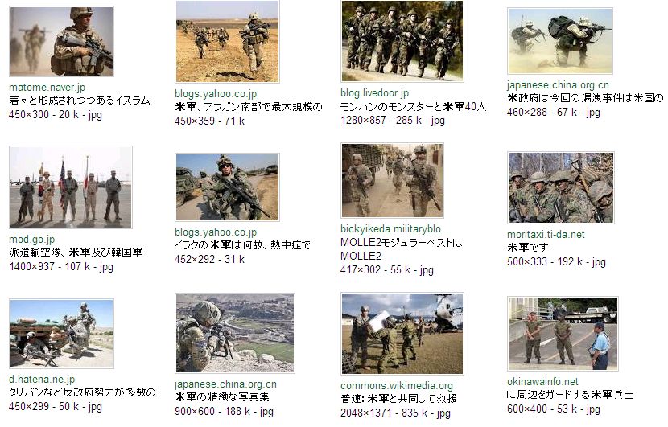Click the d.hatena.ne.jp source link
This screenshot has width=668, height=427.
click(x=42, y=379)
